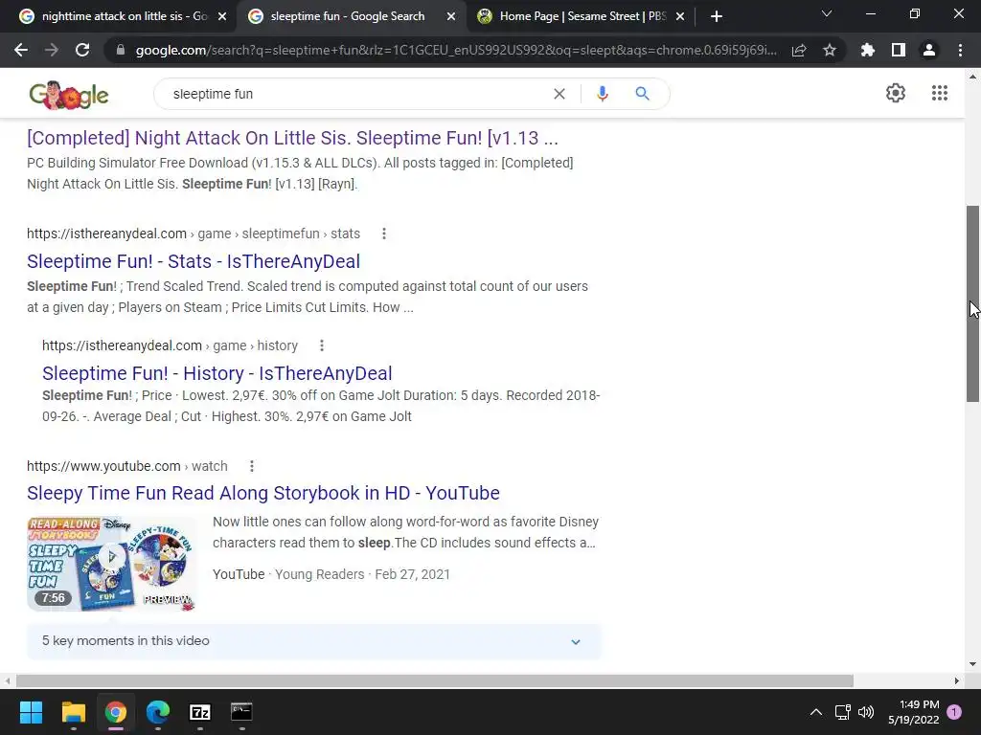Toggle Chrome side panel

coord(899,50)
